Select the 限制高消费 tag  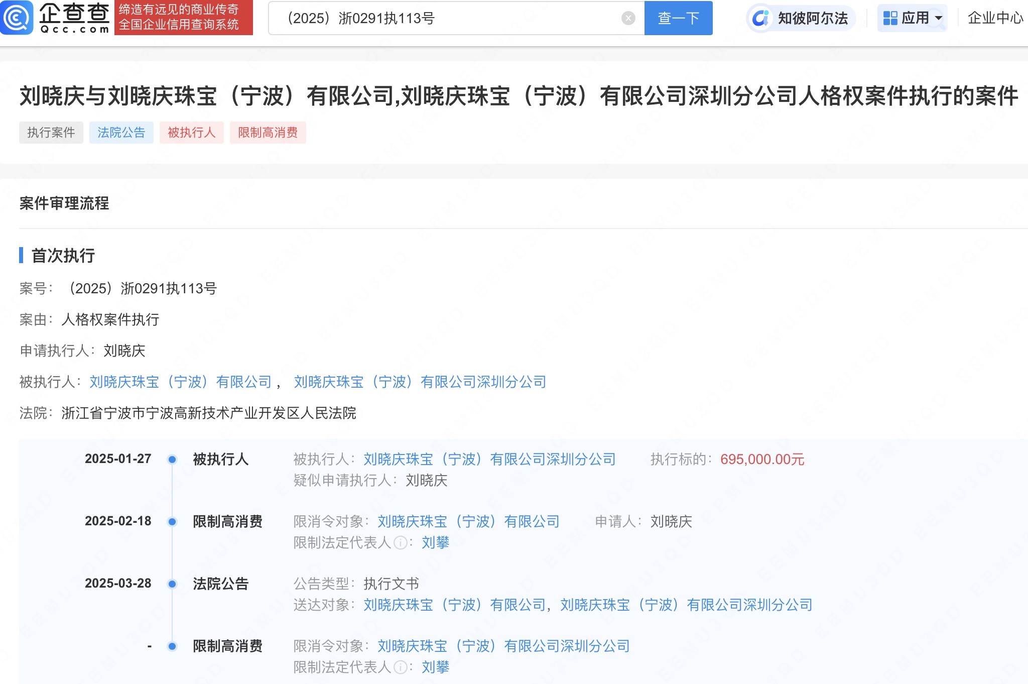click(268, 133)
